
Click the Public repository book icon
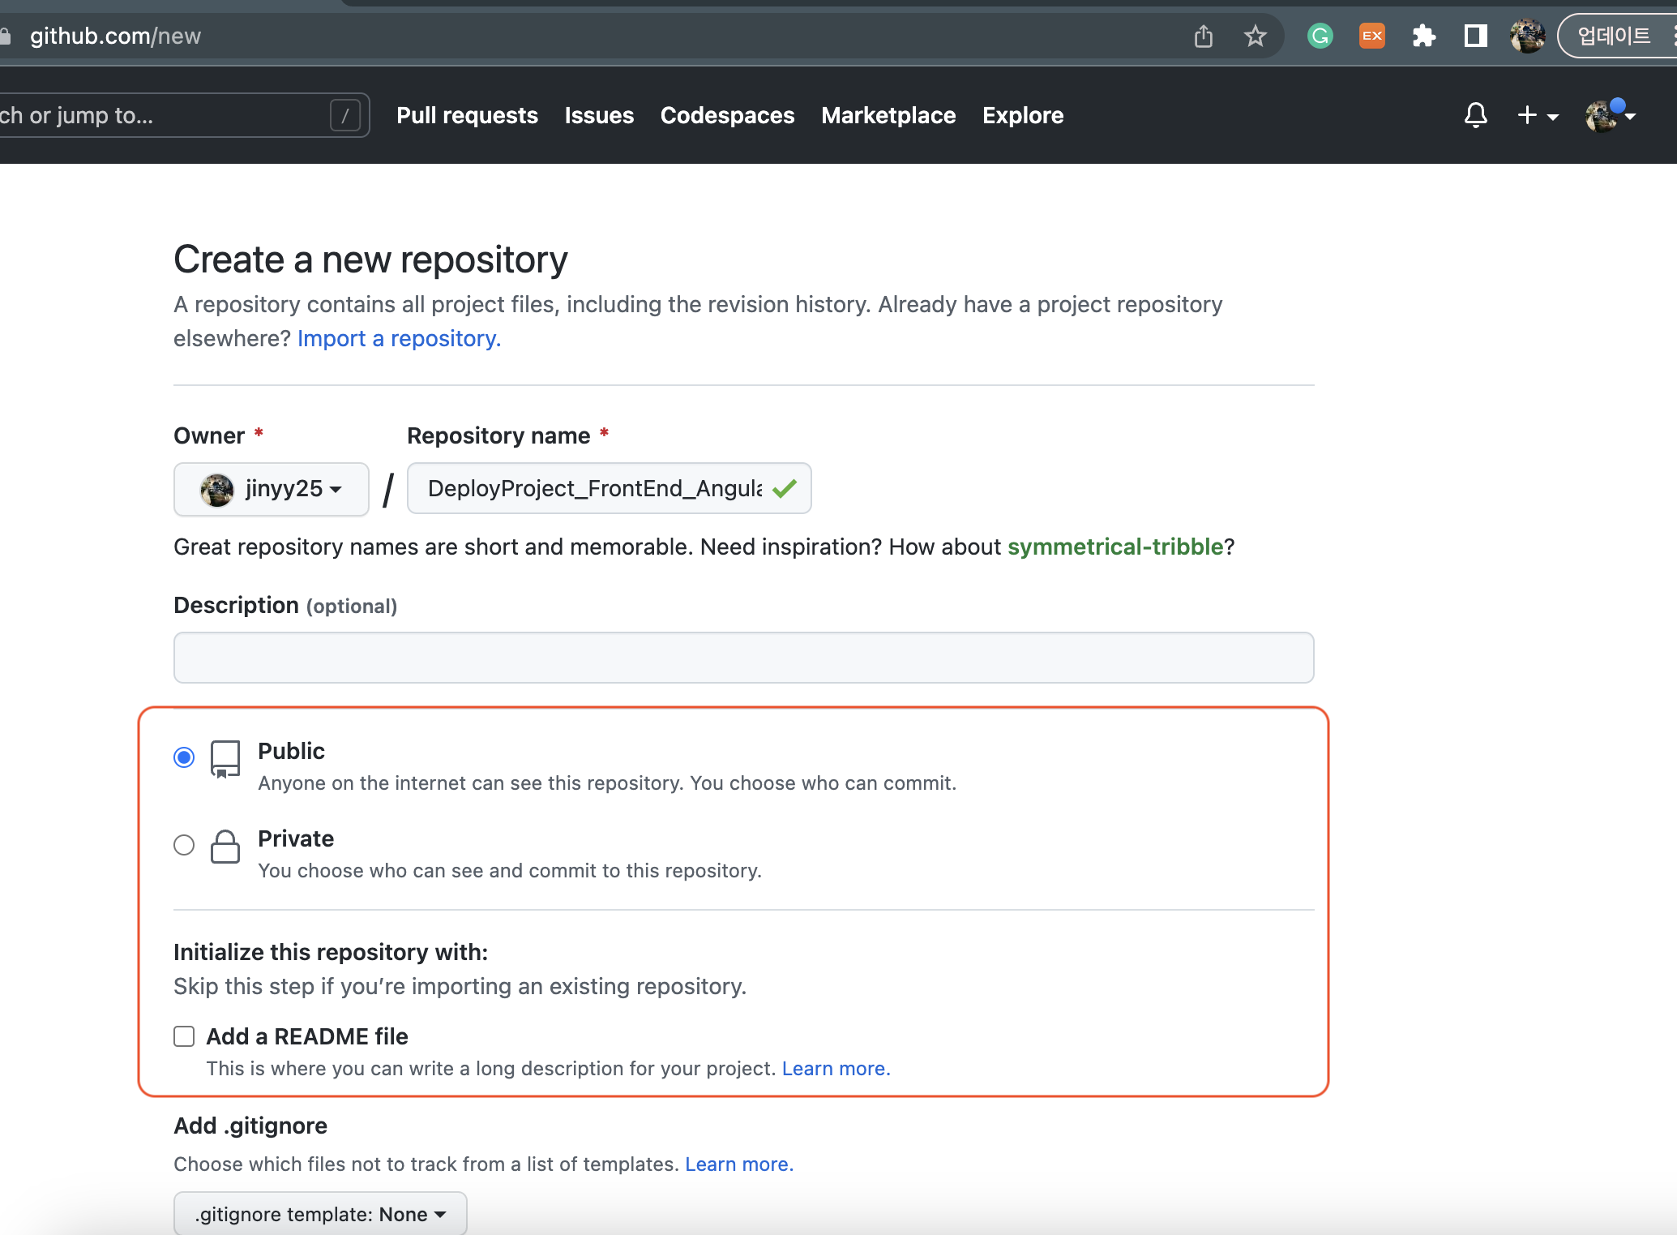pos(225,759)
